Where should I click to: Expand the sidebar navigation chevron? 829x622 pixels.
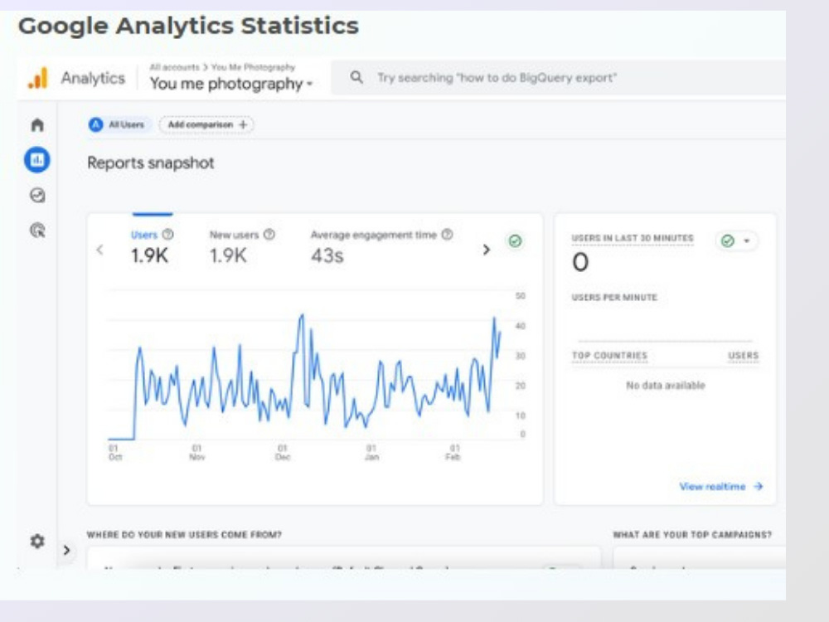[x=66, y=550]
